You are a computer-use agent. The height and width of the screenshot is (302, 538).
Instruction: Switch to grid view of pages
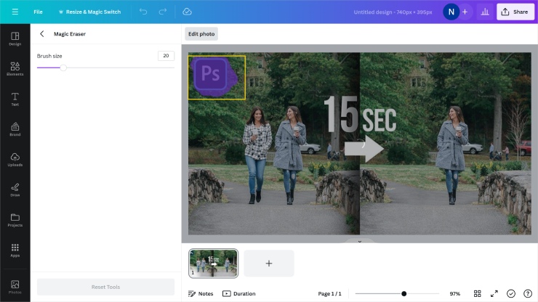click(x=478, y=293)
